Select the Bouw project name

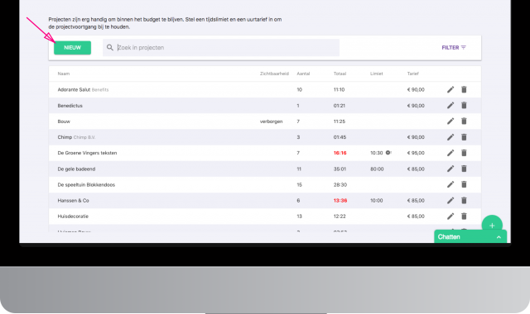click(64, 121)
